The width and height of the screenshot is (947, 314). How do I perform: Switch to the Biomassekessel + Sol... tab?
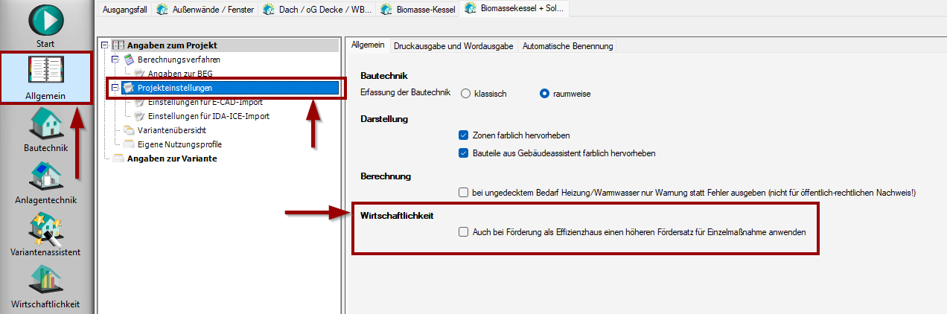pyautogui.click(x=515, y=8)
